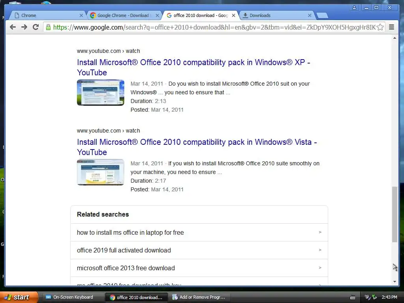
Task: Click 'Duration: 2:13' text
Action: click(x=148, y=101)
